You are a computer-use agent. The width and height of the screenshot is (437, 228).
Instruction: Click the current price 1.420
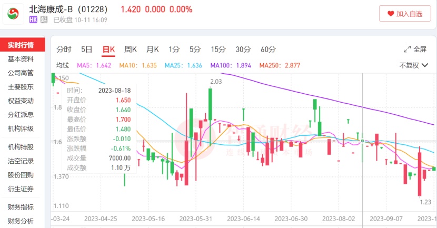click(x=131, y=9)
